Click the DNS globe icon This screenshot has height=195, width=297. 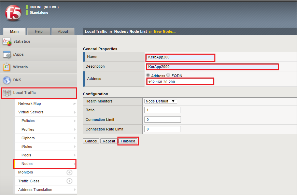point(6,80)
